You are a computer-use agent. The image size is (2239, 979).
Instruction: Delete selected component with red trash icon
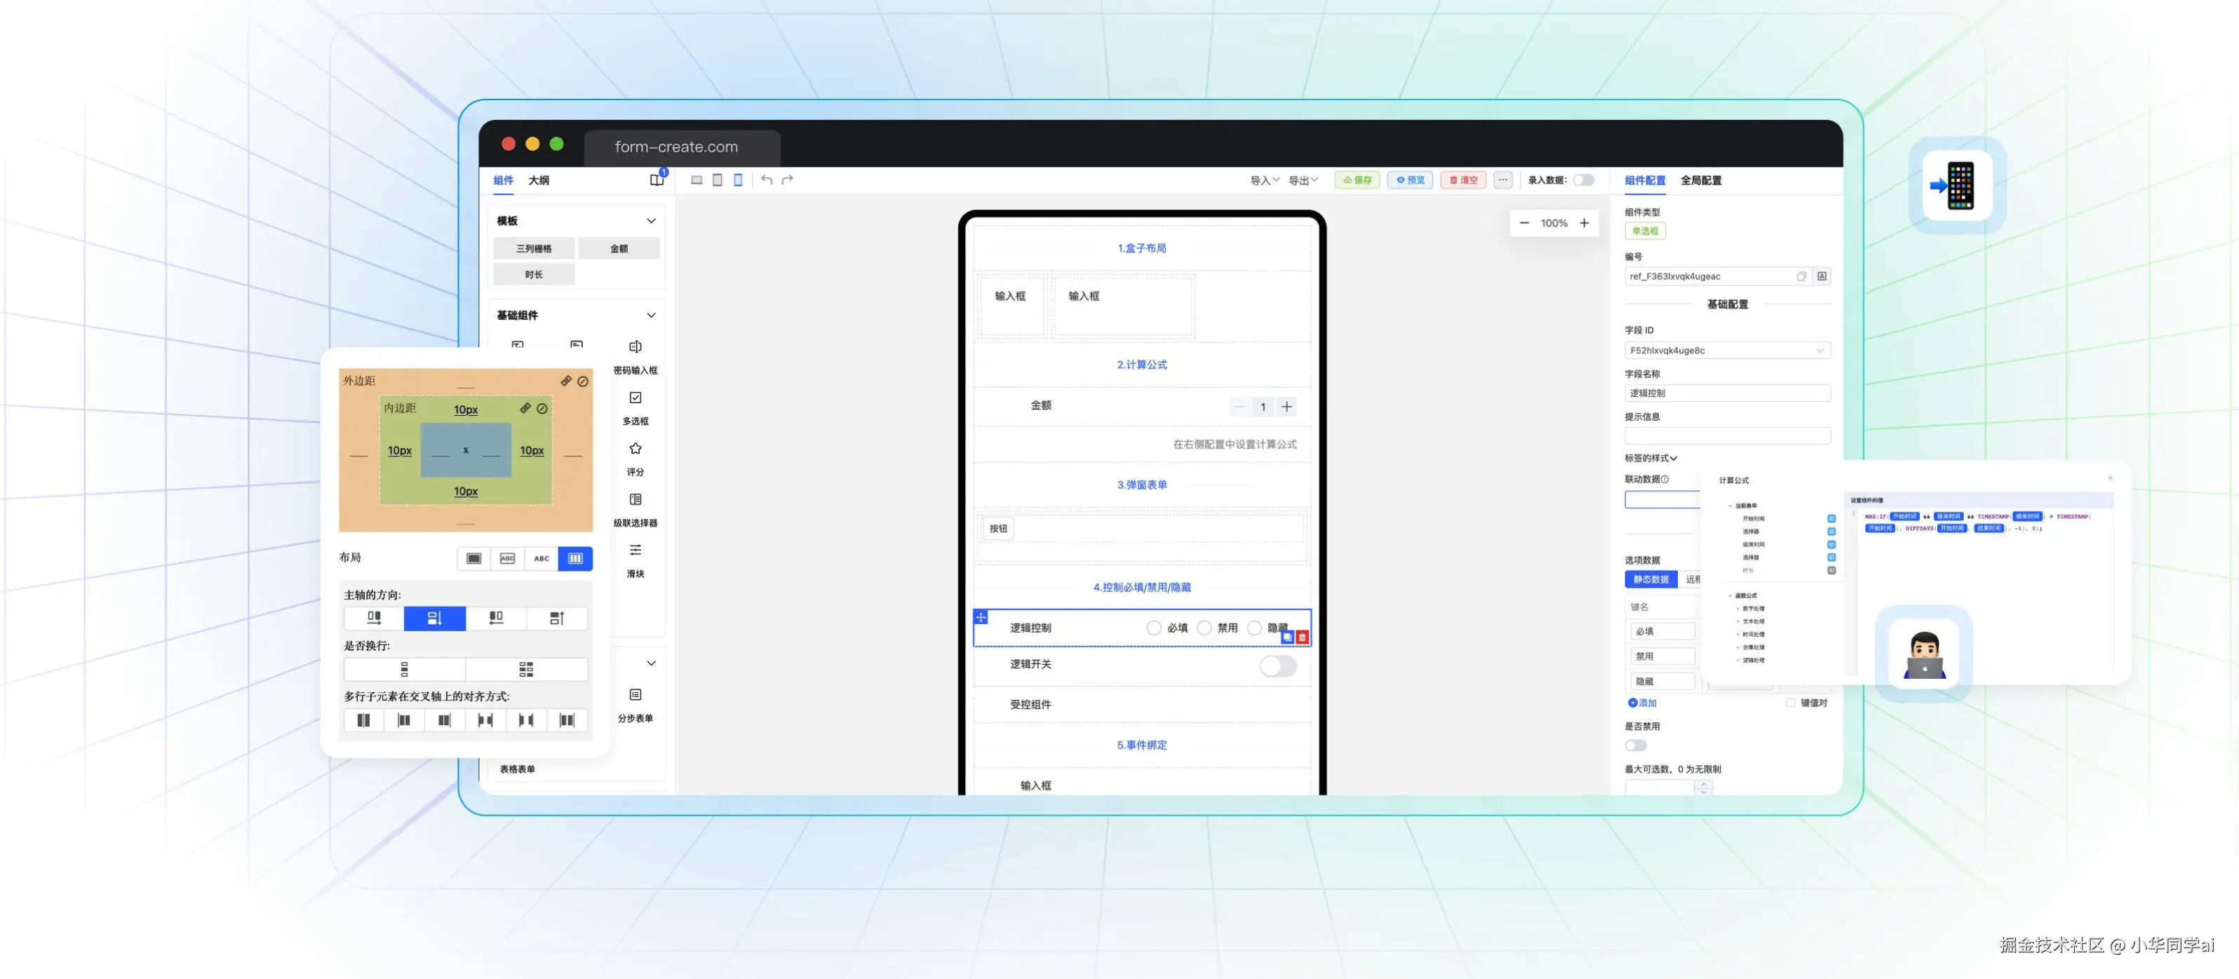tap(1302, 637)
